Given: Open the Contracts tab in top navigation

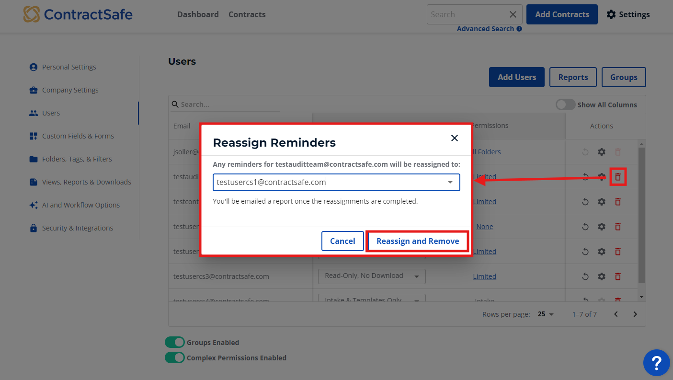Looking at the screenshot, I should coord(247,14).
